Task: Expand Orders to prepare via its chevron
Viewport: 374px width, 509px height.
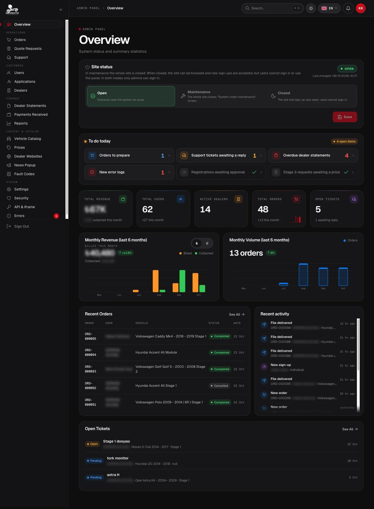Action: 169,155
